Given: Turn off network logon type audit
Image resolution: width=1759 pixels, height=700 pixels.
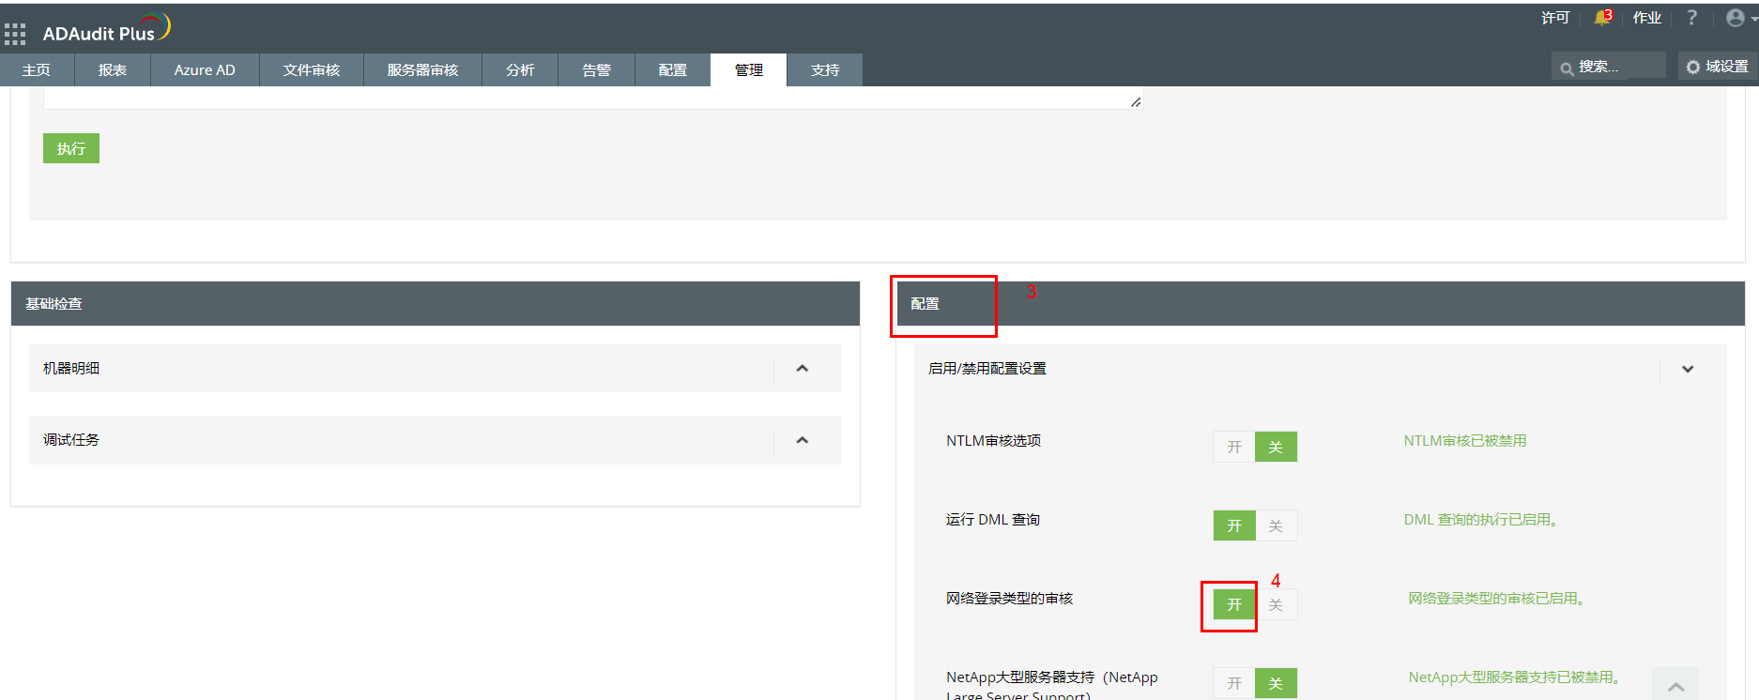Looking at the screenshot, I should pos(1276,604).
